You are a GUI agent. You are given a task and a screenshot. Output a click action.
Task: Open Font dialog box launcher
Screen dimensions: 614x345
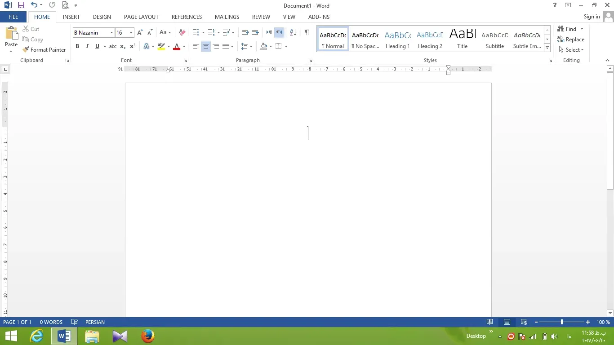click(185, 60)
